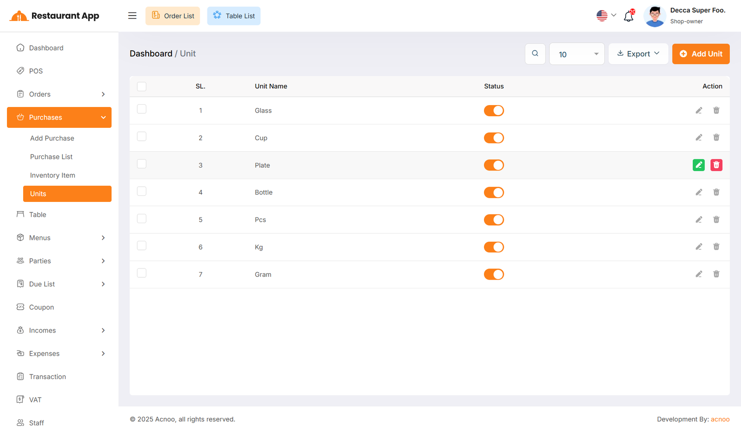This screenshot has height=432, width=741.
Task: Click the edit pencil icon for Kg
Action: tap(698, 247)
